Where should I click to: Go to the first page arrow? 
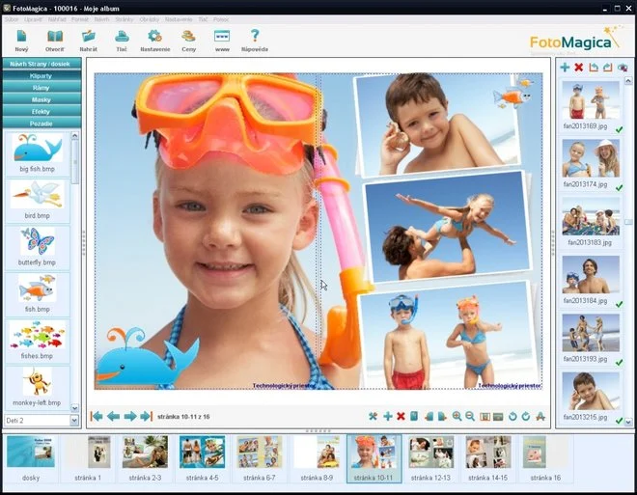(x=97, y=416)
